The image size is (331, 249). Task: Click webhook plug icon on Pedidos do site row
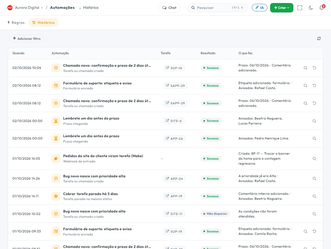click(x=56, y=159)
